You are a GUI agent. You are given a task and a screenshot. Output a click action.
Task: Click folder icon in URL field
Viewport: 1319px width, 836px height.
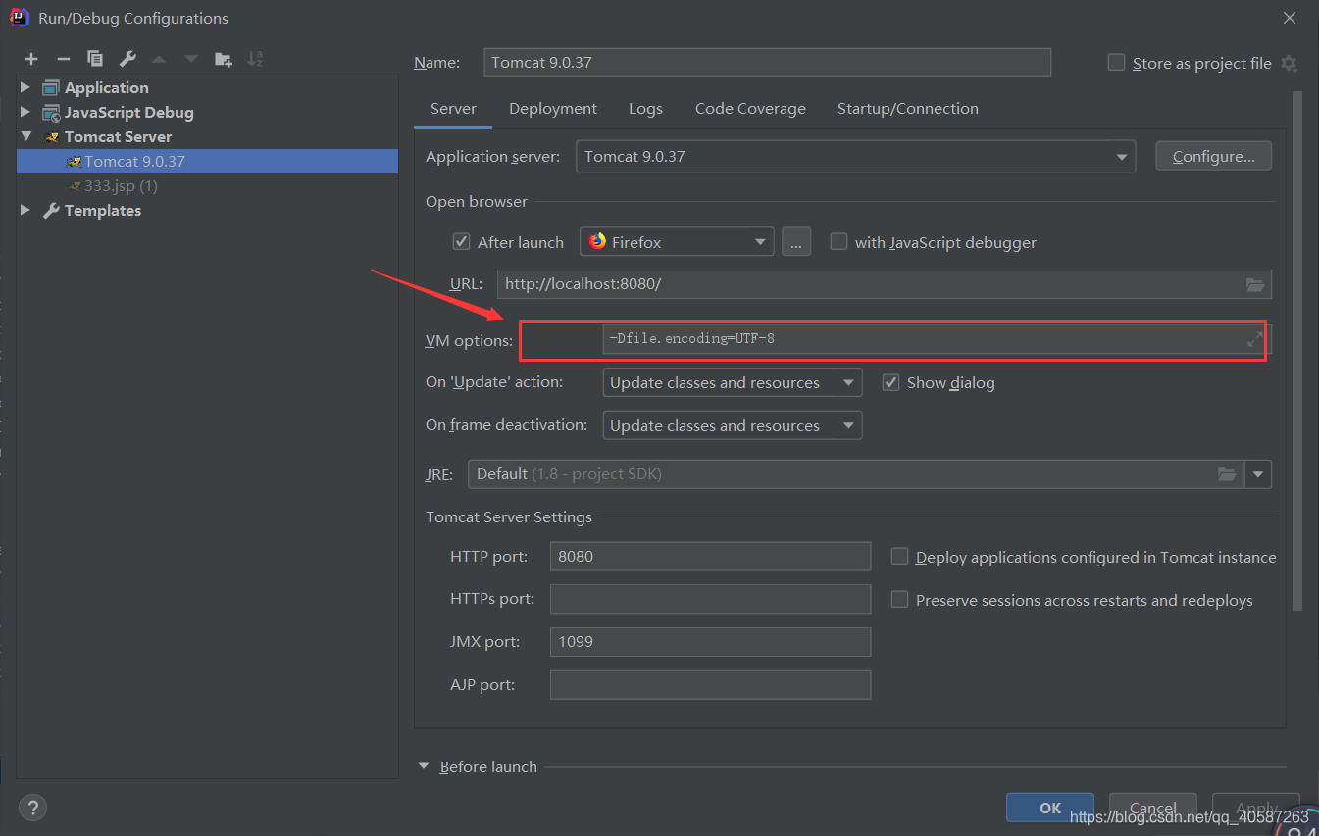[x=1255, y=284]
